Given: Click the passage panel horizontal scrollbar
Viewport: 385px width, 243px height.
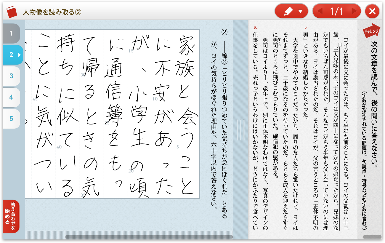Looking at the screenshot, I should click(372, 237).
